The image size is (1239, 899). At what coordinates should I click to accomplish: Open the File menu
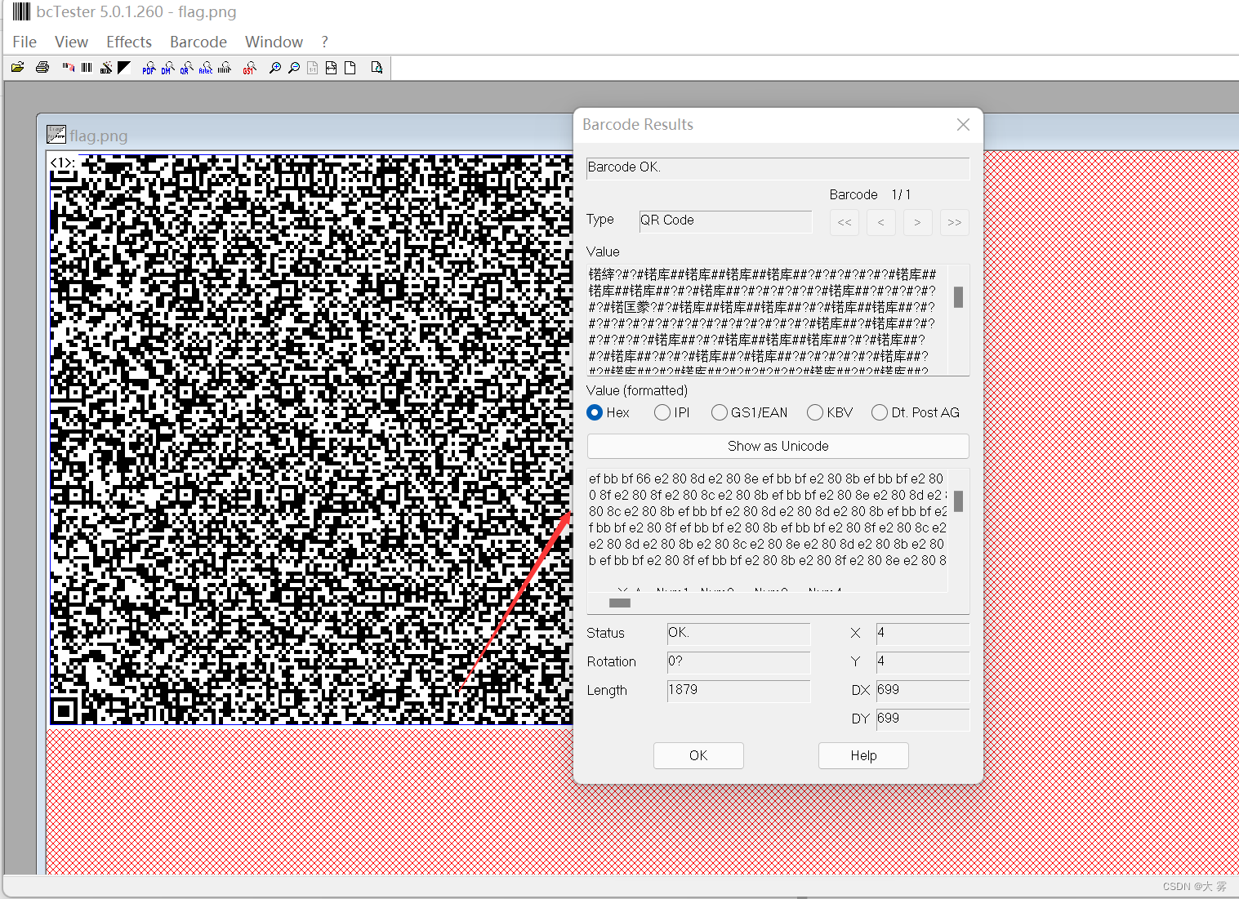point(25,42)
